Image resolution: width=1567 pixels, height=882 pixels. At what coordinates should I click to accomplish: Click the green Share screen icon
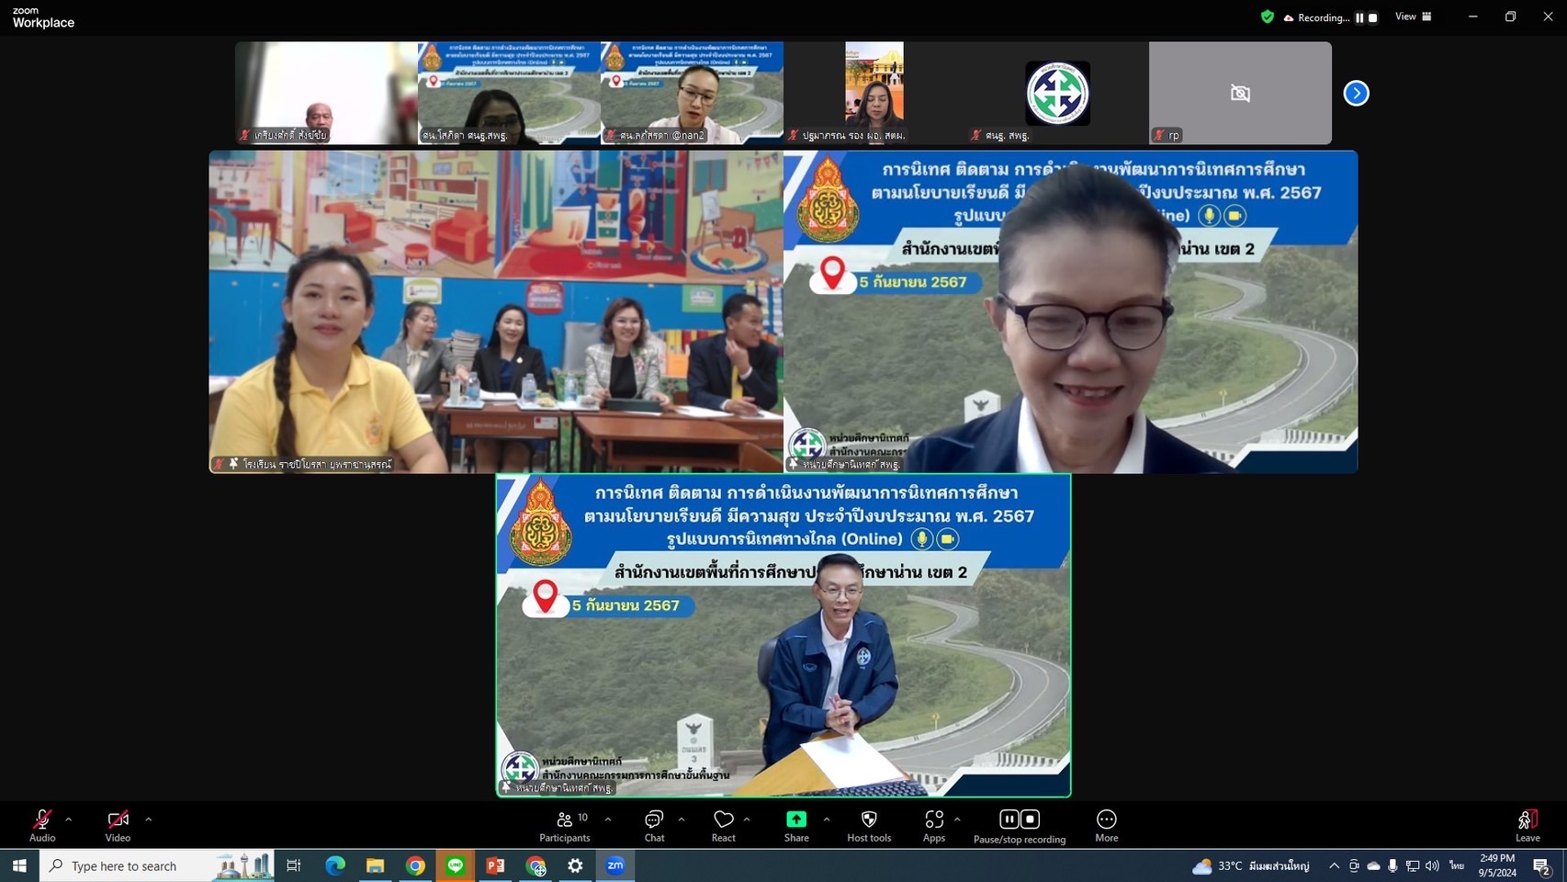tap(796, 819)
